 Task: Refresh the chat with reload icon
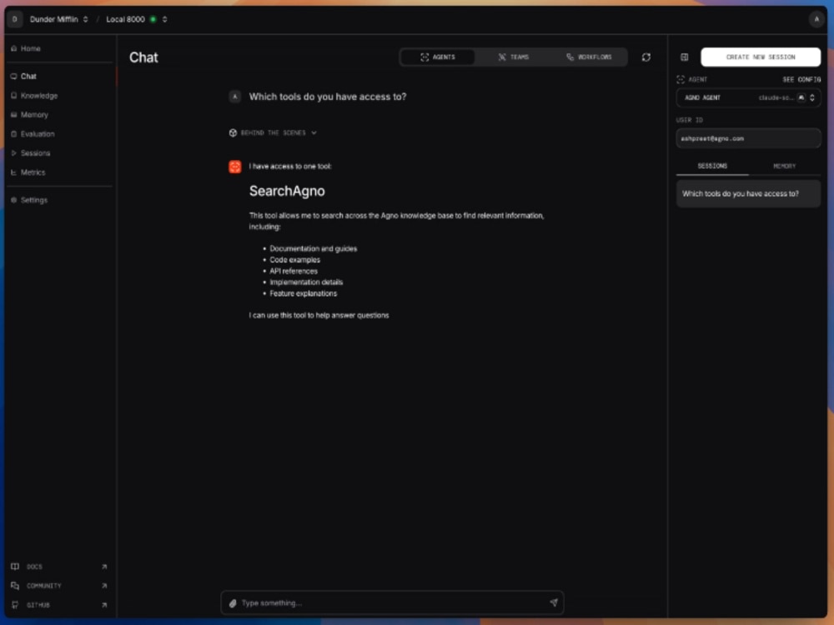point(646,57)
